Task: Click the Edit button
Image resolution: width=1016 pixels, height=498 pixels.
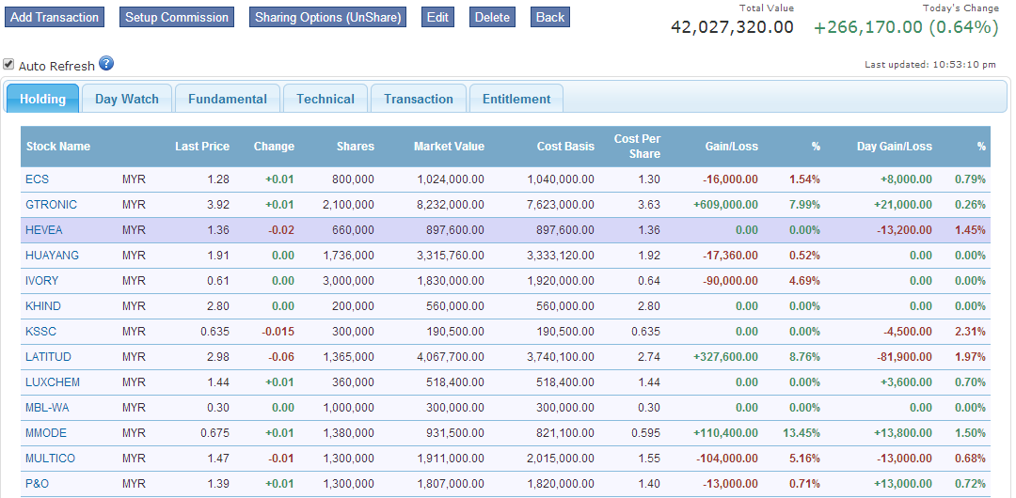Action: 438,18
